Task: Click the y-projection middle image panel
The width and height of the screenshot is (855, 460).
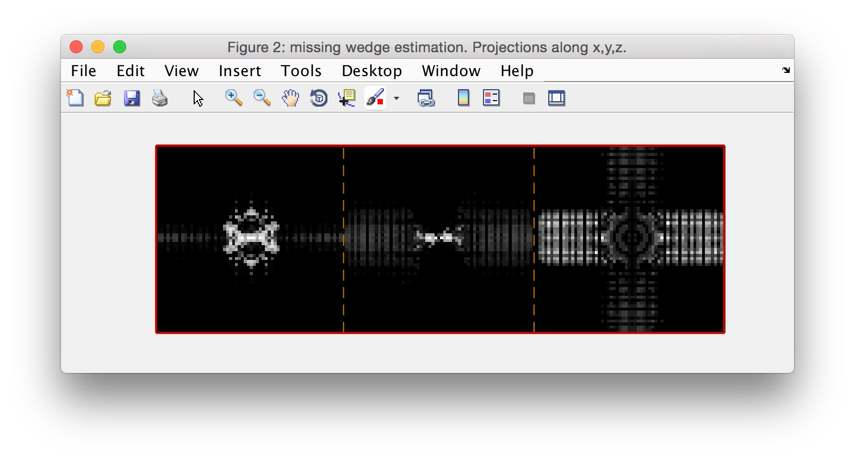Action: coord(439,239)
